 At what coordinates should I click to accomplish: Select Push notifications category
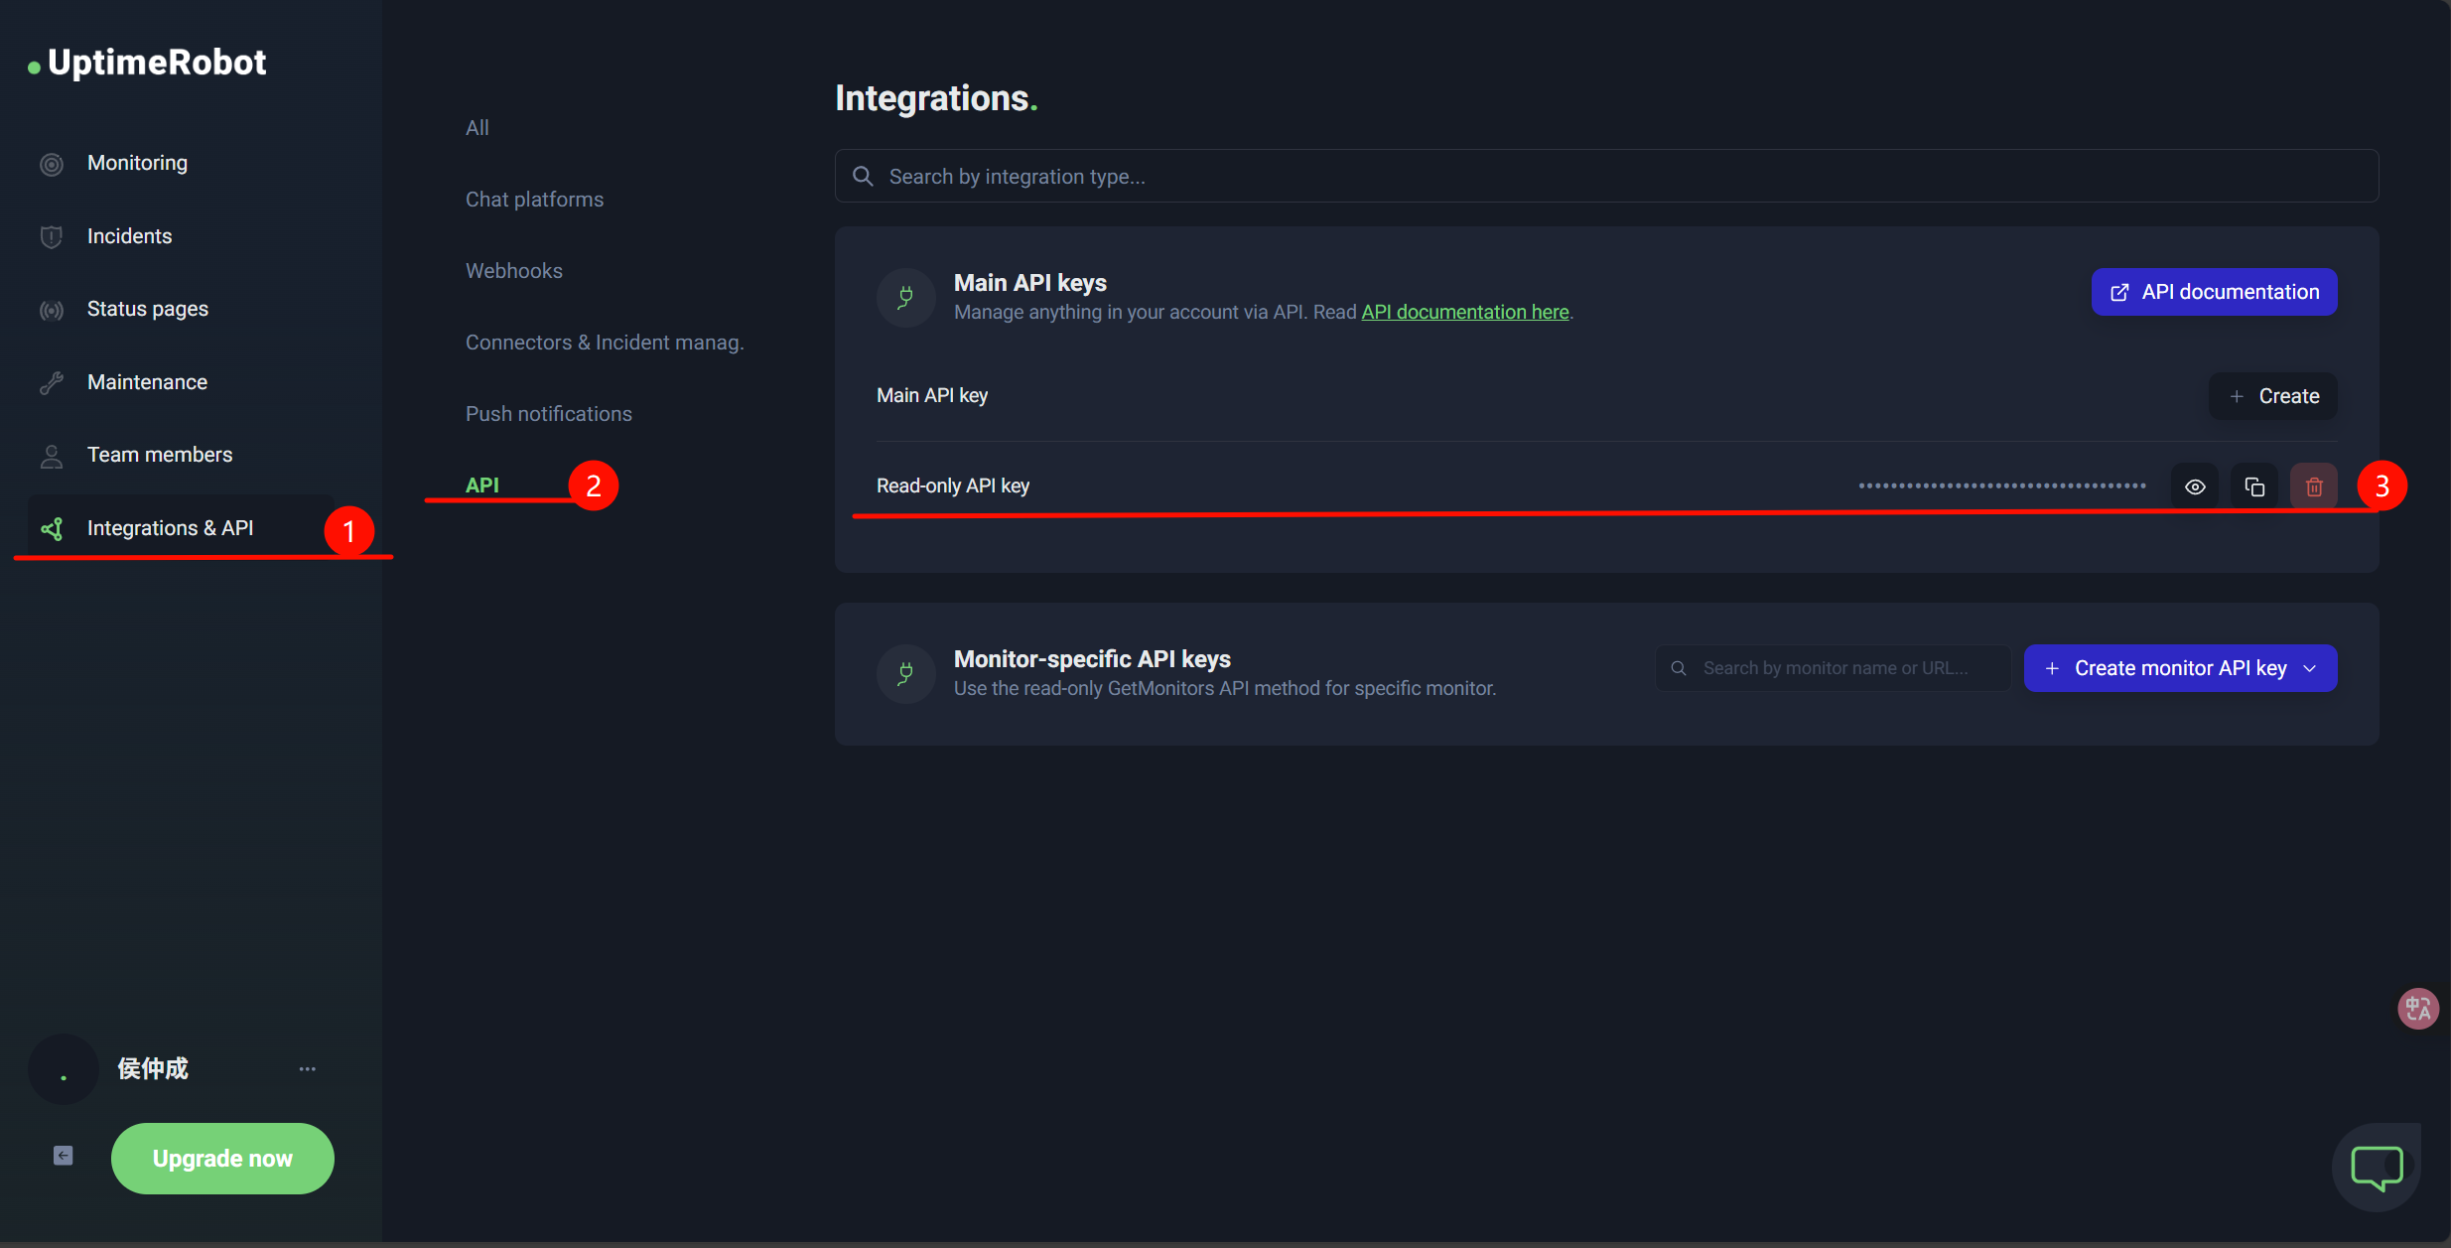[x=548, y=414]
